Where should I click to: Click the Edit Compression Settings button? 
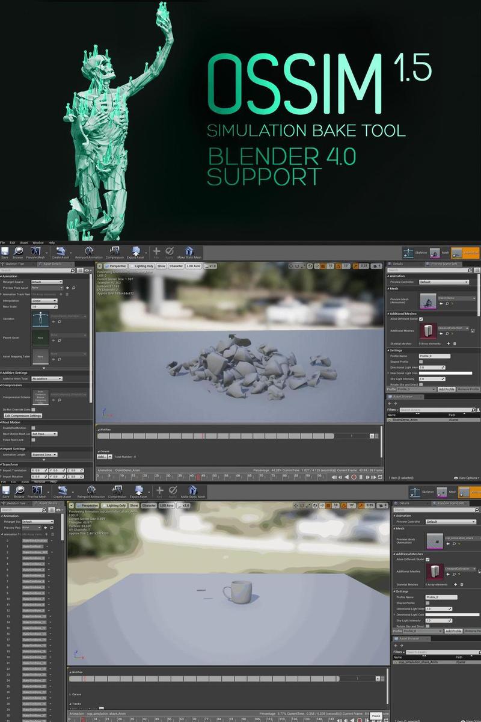[x=23, y=416]
